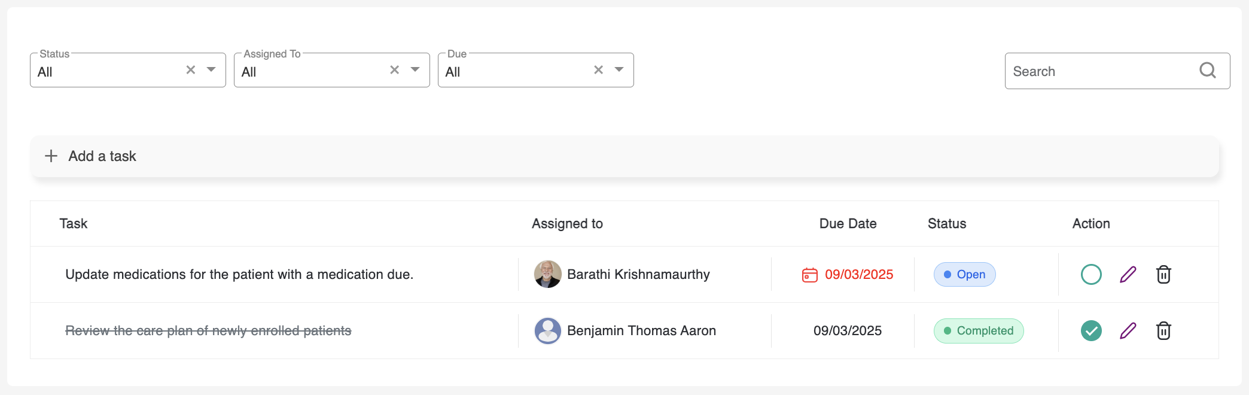Delete the Update medications task
Screen dimensions: 1249x395
click(1163, 275)
